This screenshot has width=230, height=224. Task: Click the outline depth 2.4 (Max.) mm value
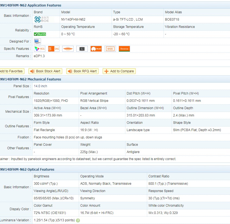[184, 115]
